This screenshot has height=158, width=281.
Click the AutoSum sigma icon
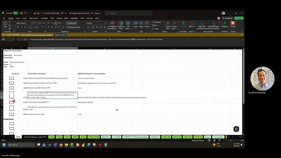pos(153,22)
